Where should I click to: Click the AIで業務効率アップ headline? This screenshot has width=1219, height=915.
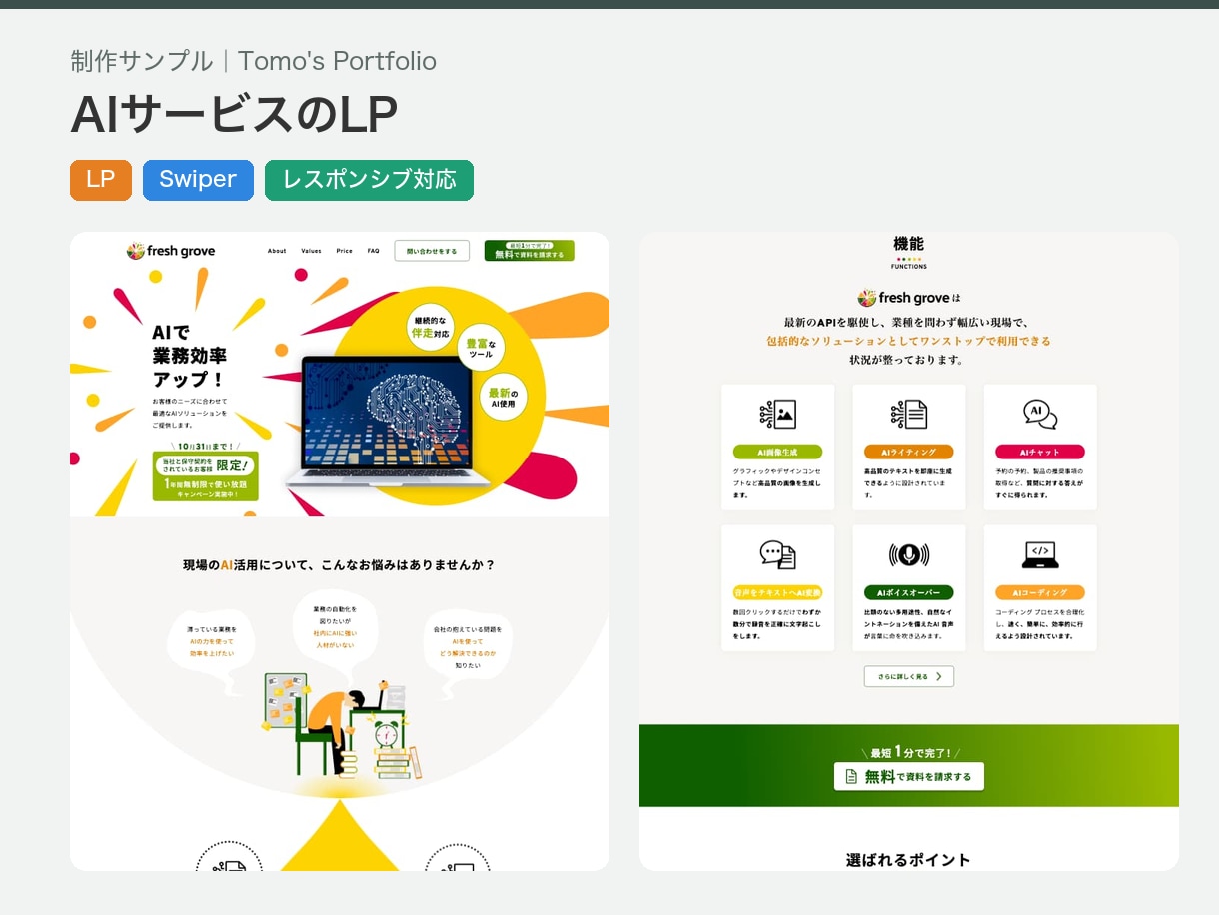click(189, 356)
